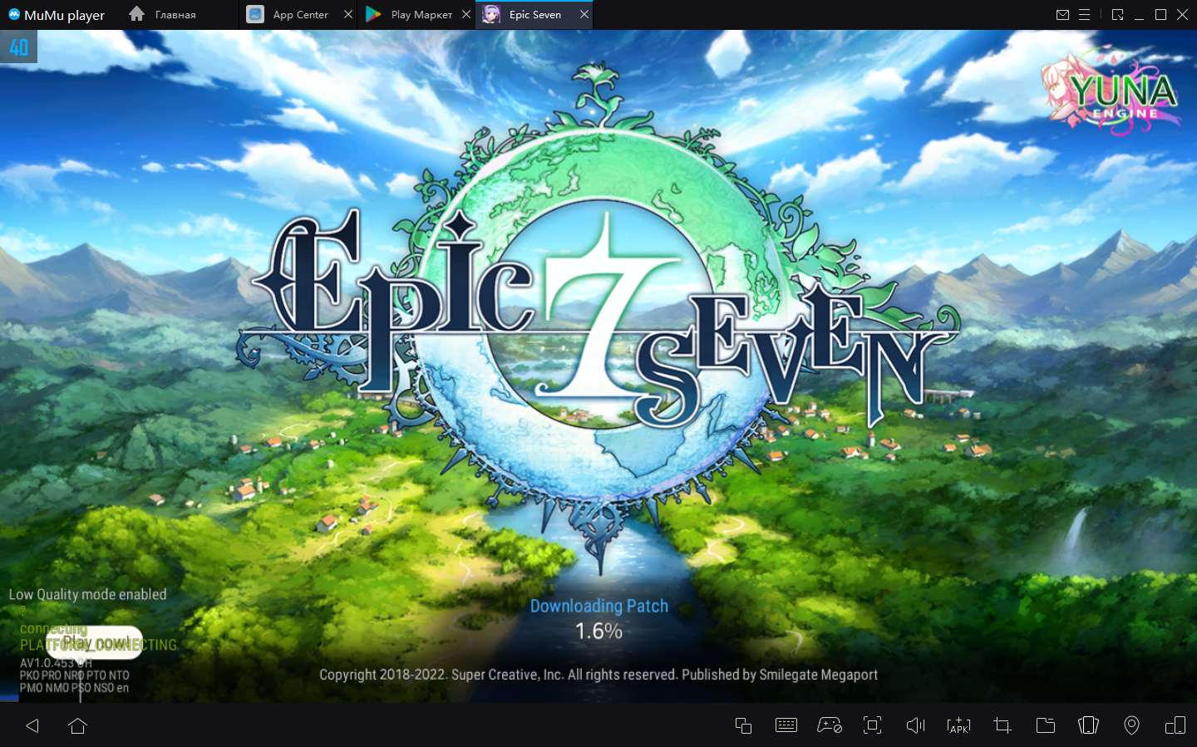Viewport: 1197px width, 747px height.
Task: Click the Yuna Engine logo
Action: [x=1111, y=91]
